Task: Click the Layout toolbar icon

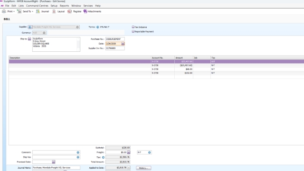Action: pos(54,11)
